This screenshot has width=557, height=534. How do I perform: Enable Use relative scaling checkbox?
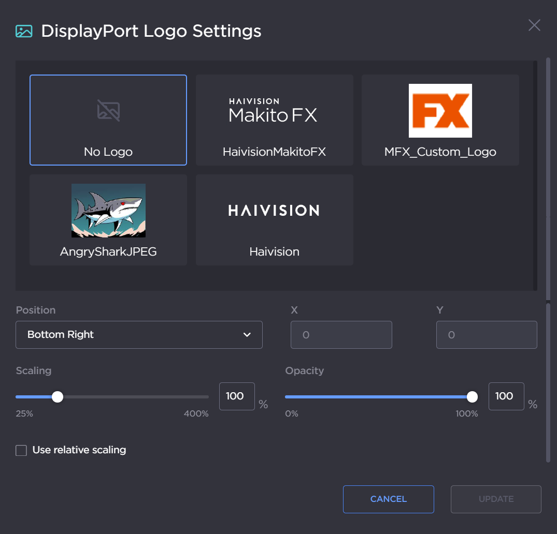(x=21, y=450)
